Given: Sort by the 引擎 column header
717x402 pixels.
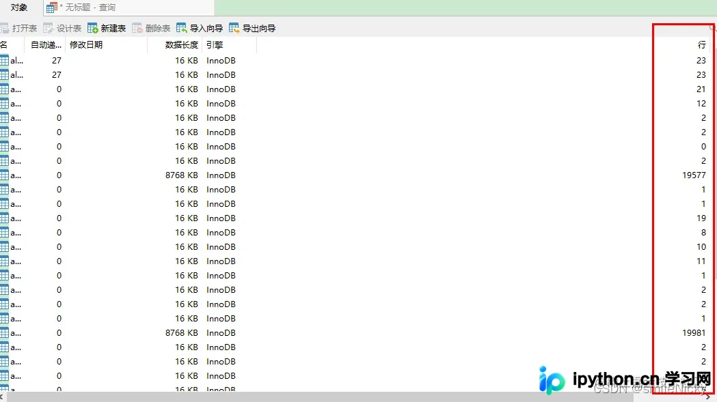Looking at the screenshot, I should (229, 45).
